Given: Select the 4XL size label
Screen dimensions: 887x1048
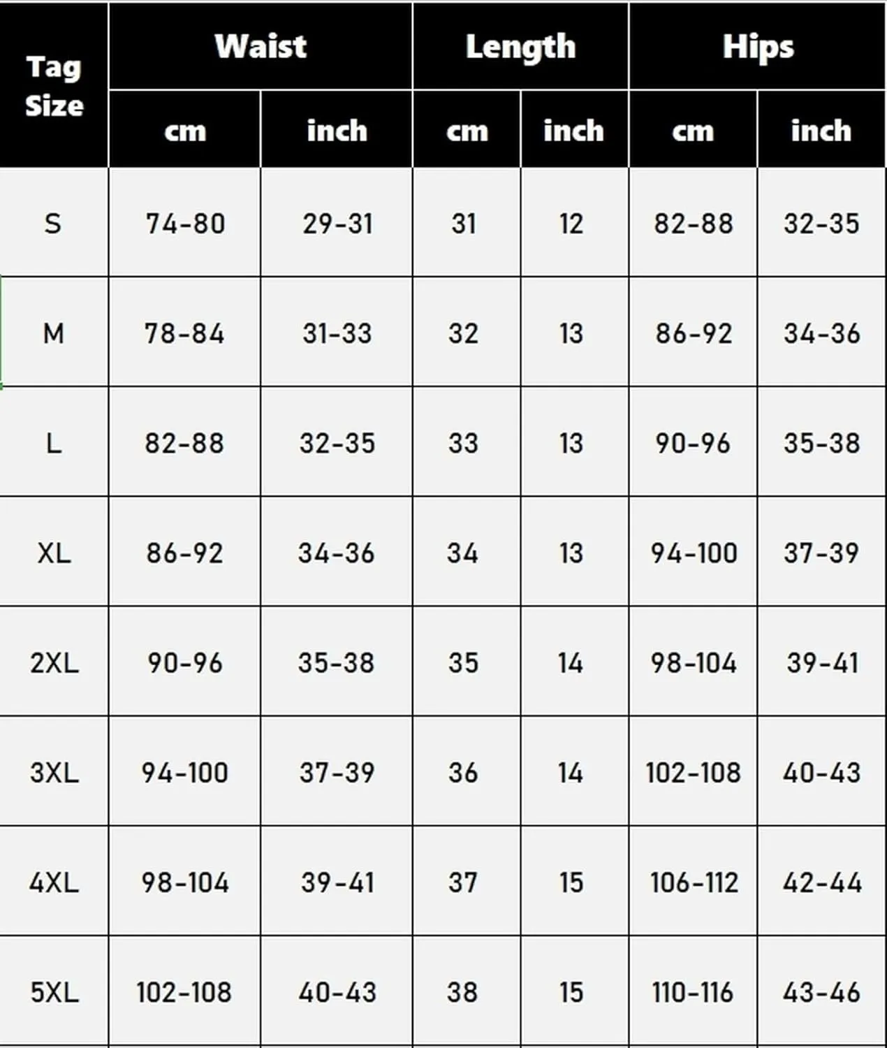Looking at the screenshot, I should (x=54, y=881).
